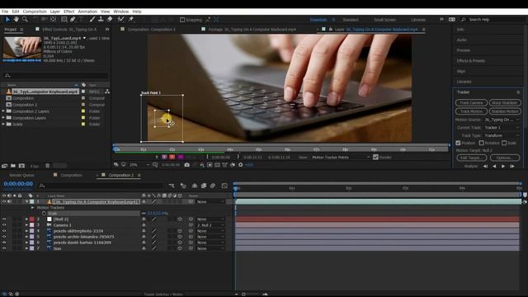Click the red label swatch of Null 2 layer

[x=32, y=219]
